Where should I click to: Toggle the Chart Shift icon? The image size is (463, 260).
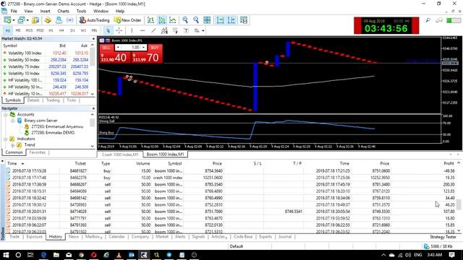coord(231,20)
